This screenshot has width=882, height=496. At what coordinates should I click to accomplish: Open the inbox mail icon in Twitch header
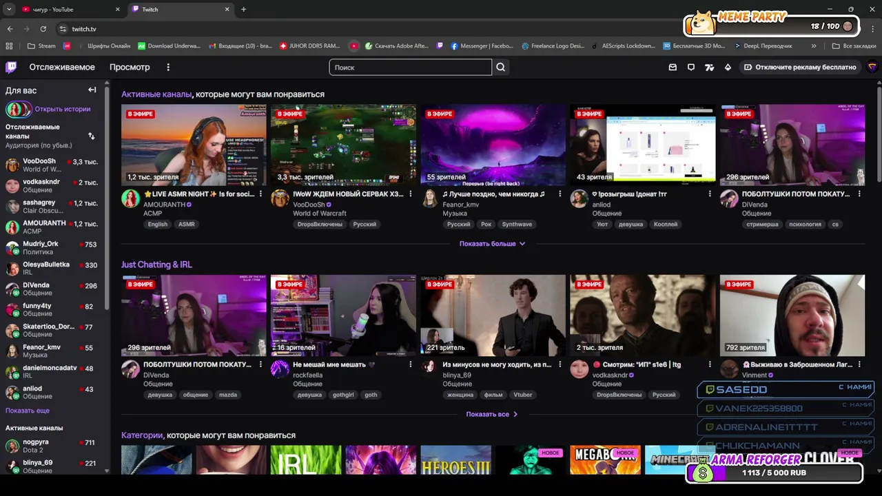[x=673, y=67]
